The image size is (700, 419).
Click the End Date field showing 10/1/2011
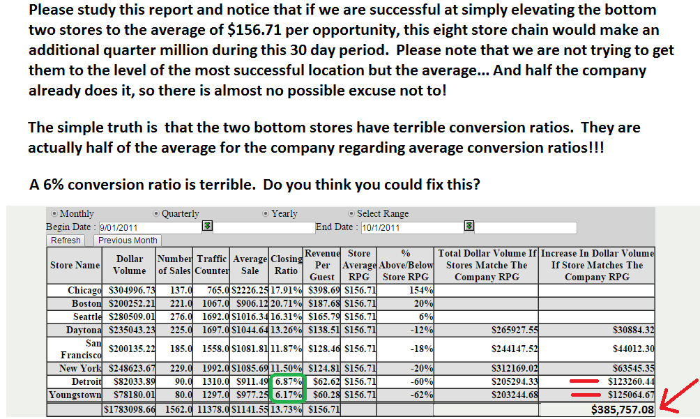[412, 227]
